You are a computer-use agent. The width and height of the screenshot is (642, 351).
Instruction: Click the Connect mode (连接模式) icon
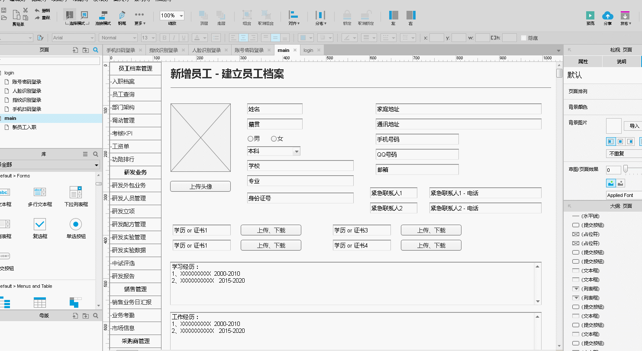coord(103,16)
